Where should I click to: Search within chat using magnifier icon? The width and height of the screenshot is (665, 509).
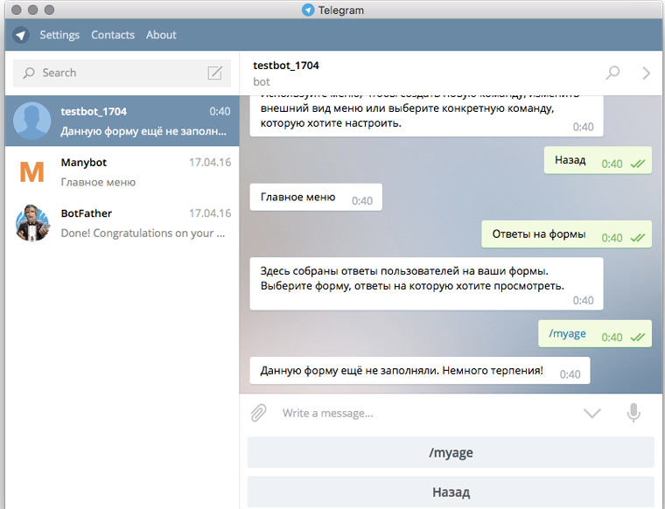coord(612,73)
